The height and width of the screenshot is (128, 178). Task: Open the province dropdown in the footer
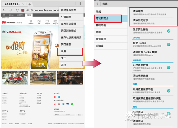(59, 115)
